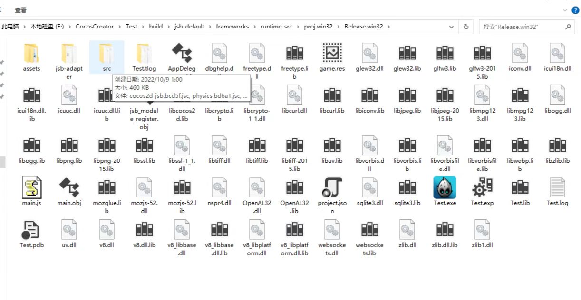
Task: Expand subfolders after Release.win32 in path
Action: click(x=388, y=27)
